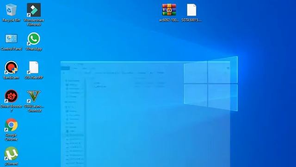Screen dimensions: 296x167
Task: Open the Control Panel icon
Action: point(11,39)
